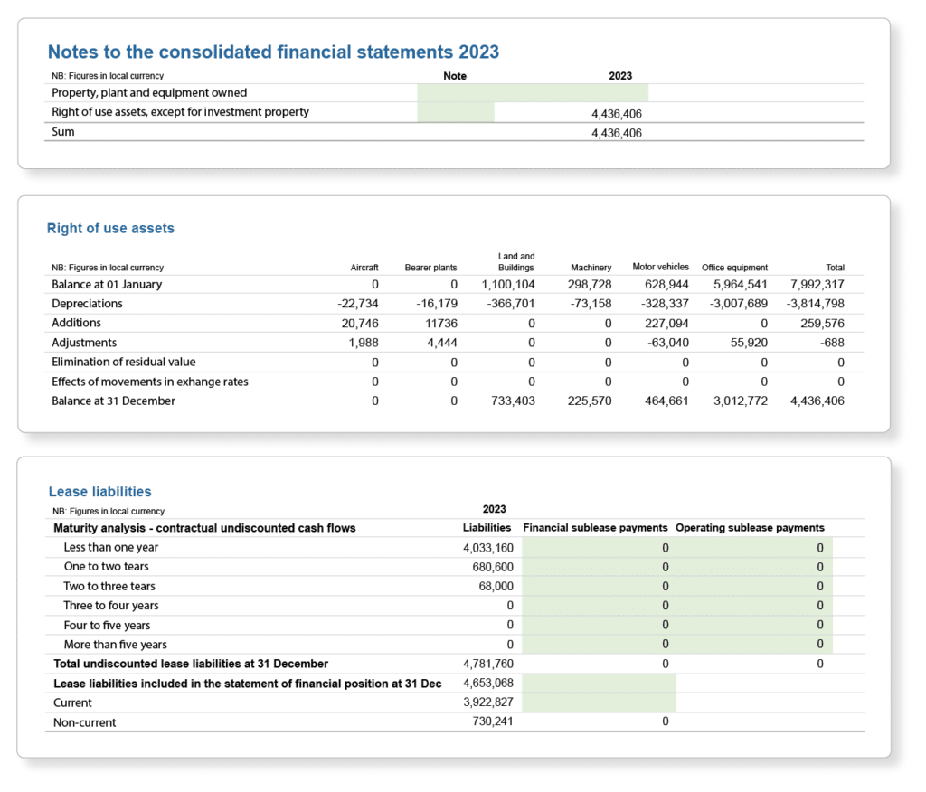Select 'Effects of movements in exhange rates' label

[x=150, y=382]
